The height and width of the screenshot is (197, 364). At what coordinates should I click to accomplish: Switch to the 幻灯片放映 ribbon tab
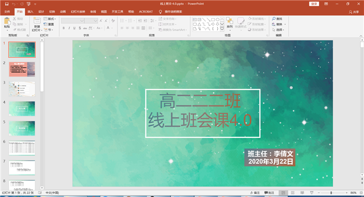pyautogui.click(x=78, y=11)
